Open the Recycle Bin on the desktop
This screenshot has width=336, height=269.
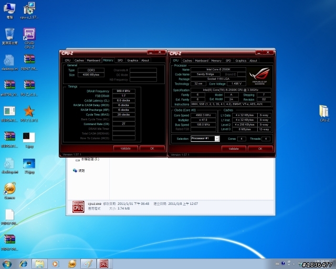pyautogui.click(x=9, y=36)
